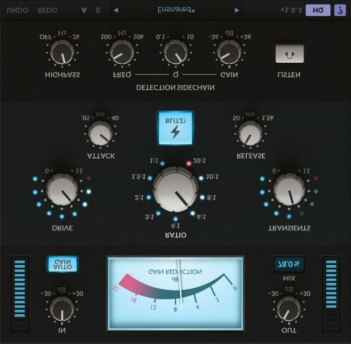Open the Ensnared preset name menu
This screenshot has width=351, height=344.
177,10
